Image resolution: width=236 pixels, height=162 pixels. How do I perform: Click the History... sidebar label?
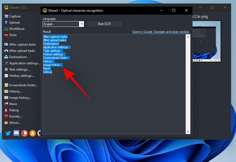coord(15,91)
